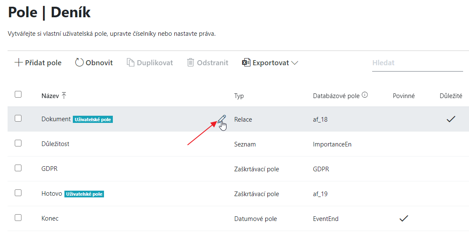Sort by Název using the arrow icon
This screenshot has height=234, width=469.
pos(64,96)
